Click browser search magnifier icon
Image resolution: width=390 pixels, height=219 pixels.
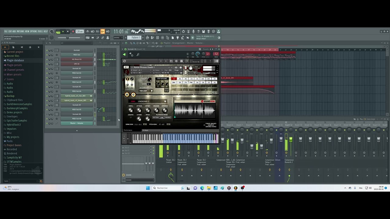41,181
